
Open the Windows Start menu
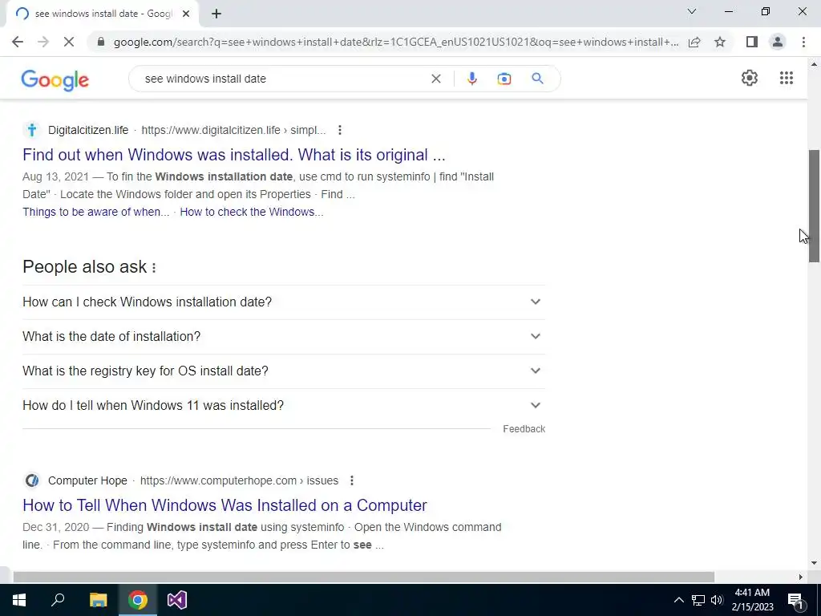[19, 600]
